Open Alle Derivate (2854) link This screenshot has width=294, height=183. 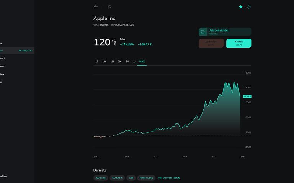tap(169, 178)
